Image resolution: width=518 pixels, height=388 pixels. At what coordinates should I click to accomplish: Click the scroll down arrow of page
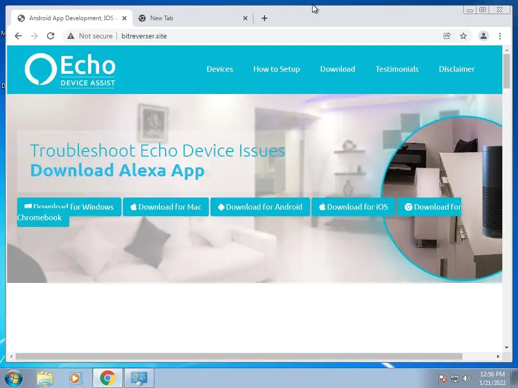pos(506,348)
